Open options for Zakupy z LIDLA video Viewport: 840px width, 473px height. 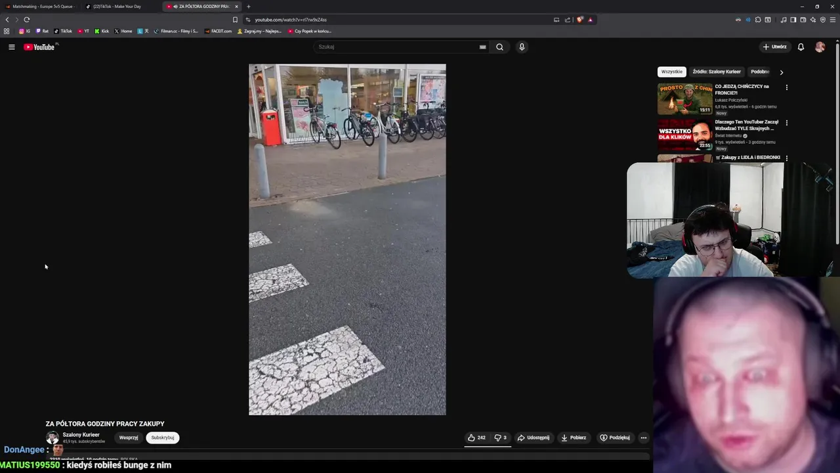tap(786, 158)
